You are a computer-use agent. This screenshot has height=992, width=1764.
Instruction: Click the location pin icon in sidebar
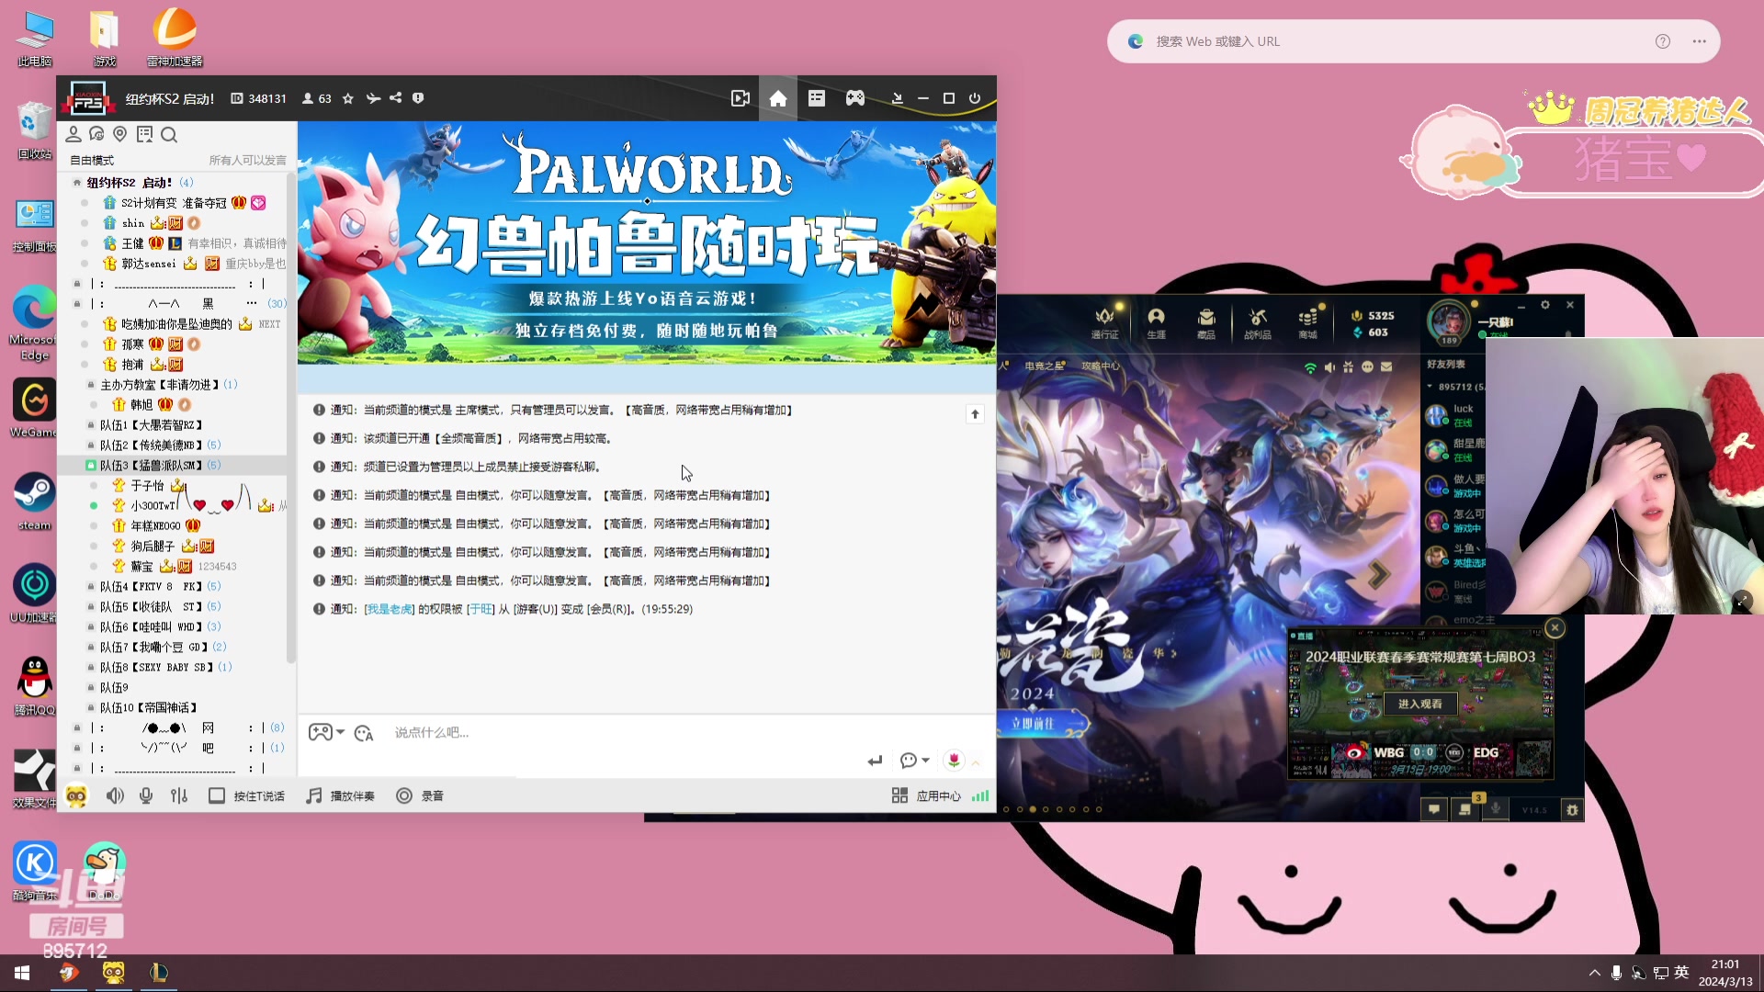click(119, 135)
